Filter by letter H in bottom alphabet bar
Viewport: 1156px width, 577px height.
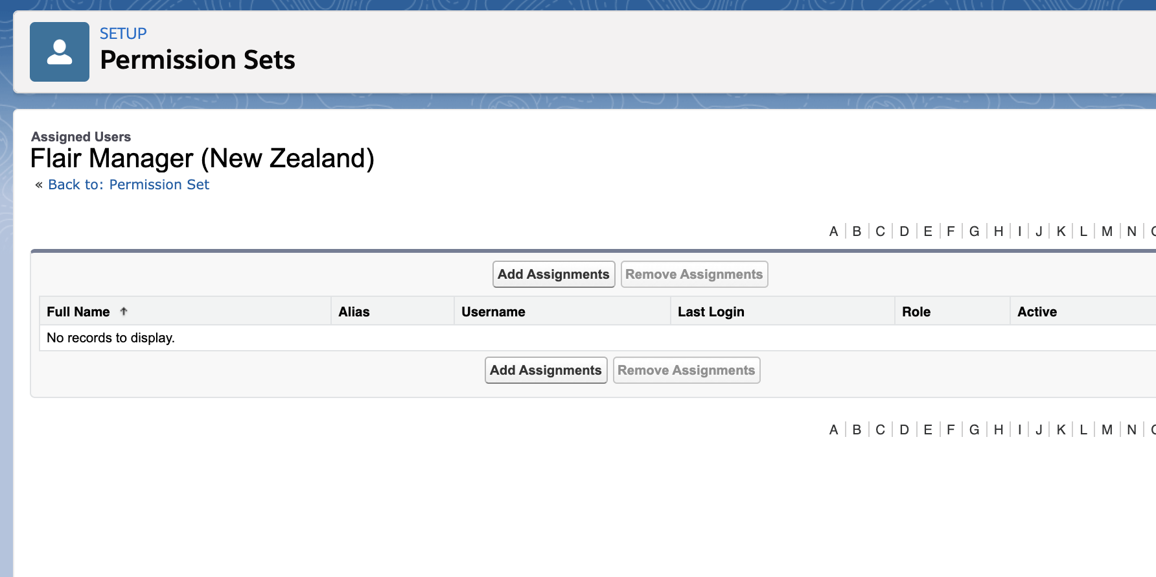click(x=999, y=430)
